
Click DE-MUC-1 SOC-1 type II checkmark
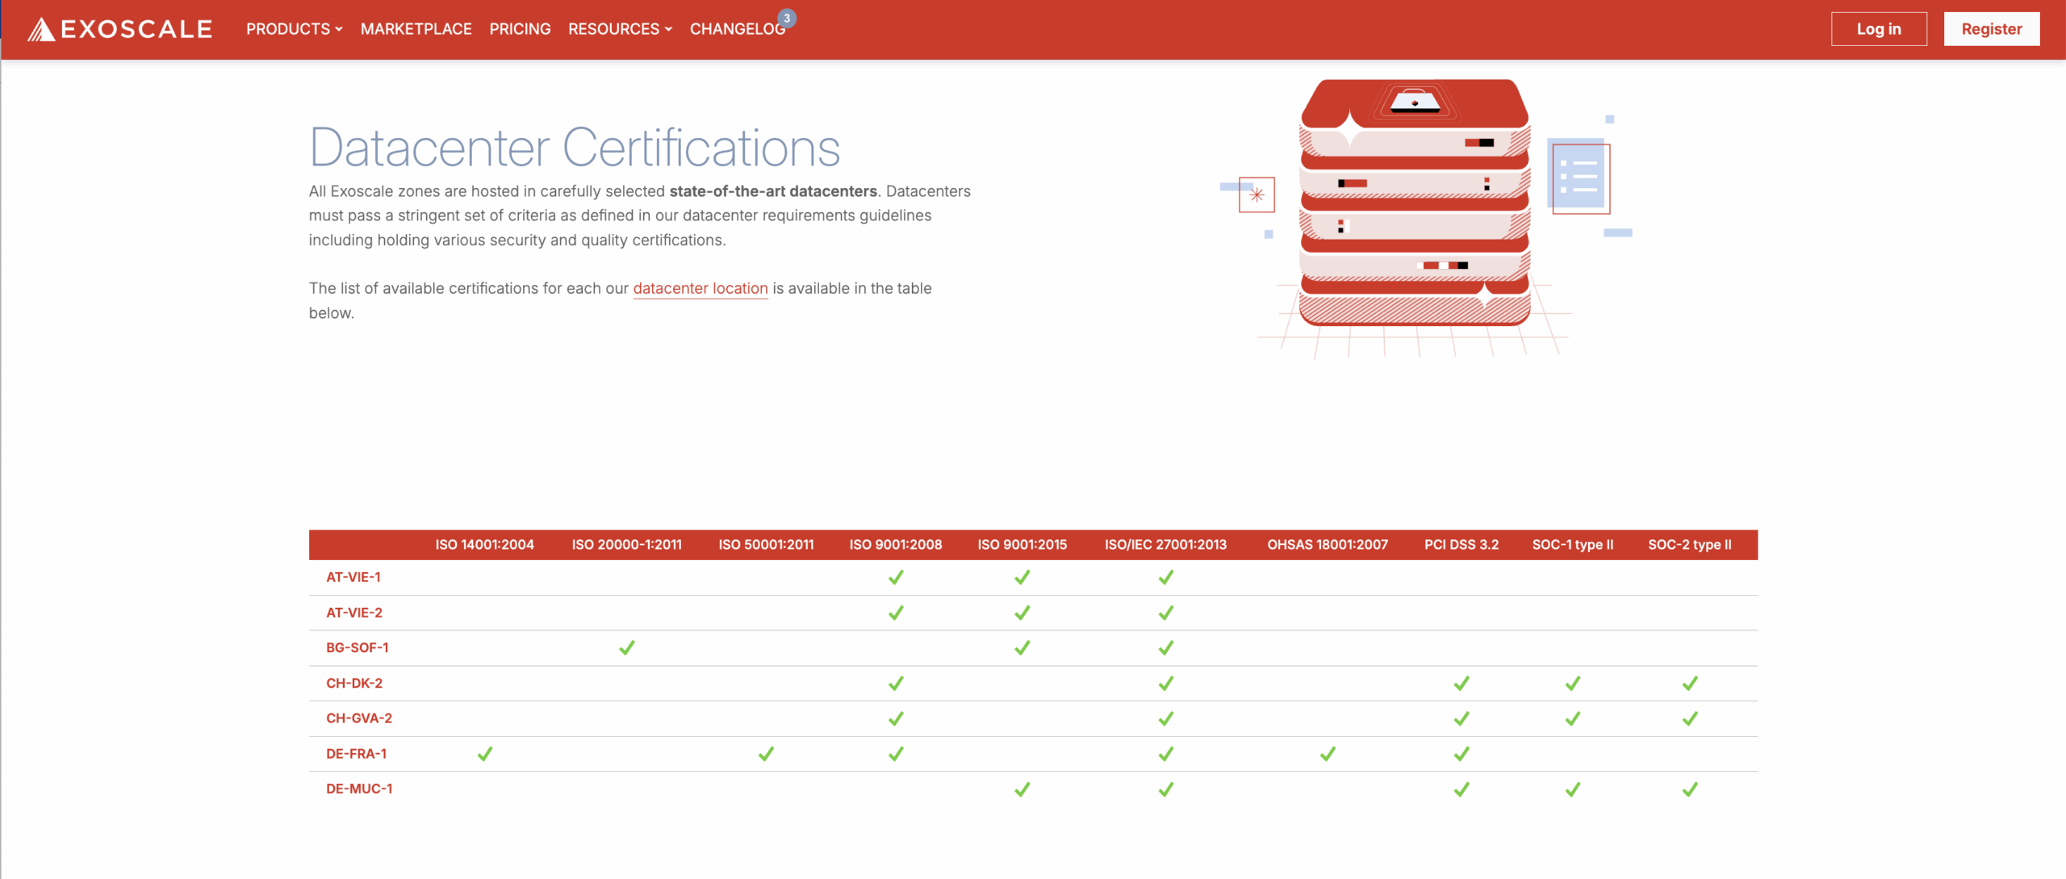click(1573, 789)
